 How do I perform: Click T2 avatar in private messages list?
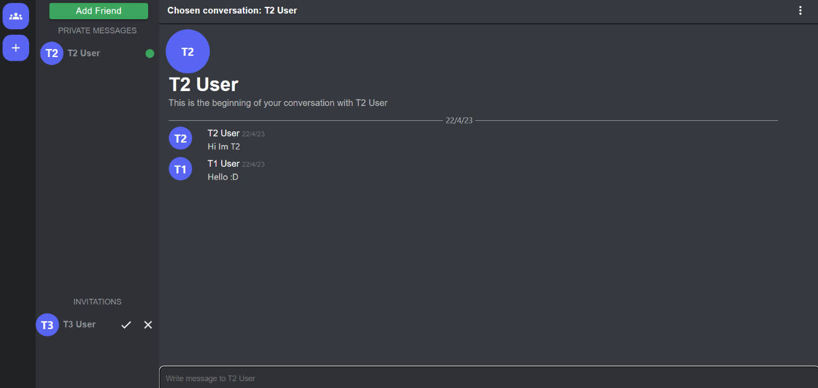coord(51,53)
